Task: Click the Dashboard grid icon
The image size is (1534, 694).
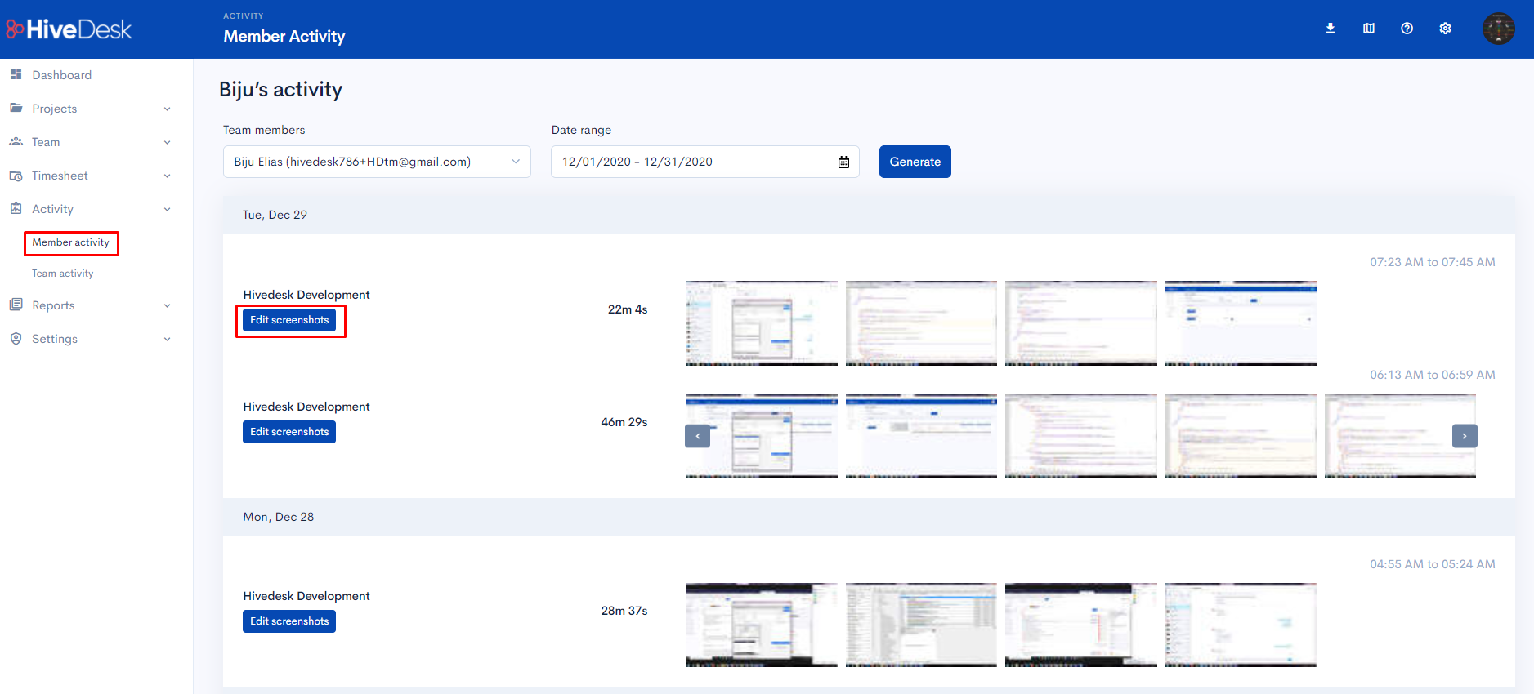Action: pyautogui.click(x=16, y=74)
